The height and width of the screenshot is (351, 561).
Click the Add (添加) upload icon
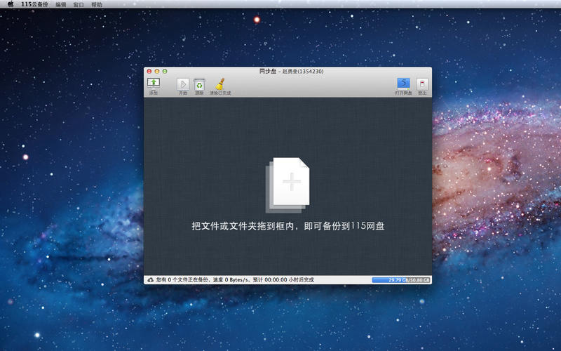(x=154, y=84)
